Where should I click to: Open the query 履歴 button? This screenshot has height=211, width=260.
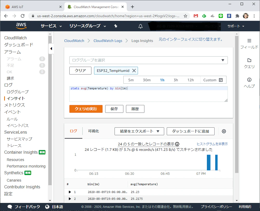click(x=135, y=109)
